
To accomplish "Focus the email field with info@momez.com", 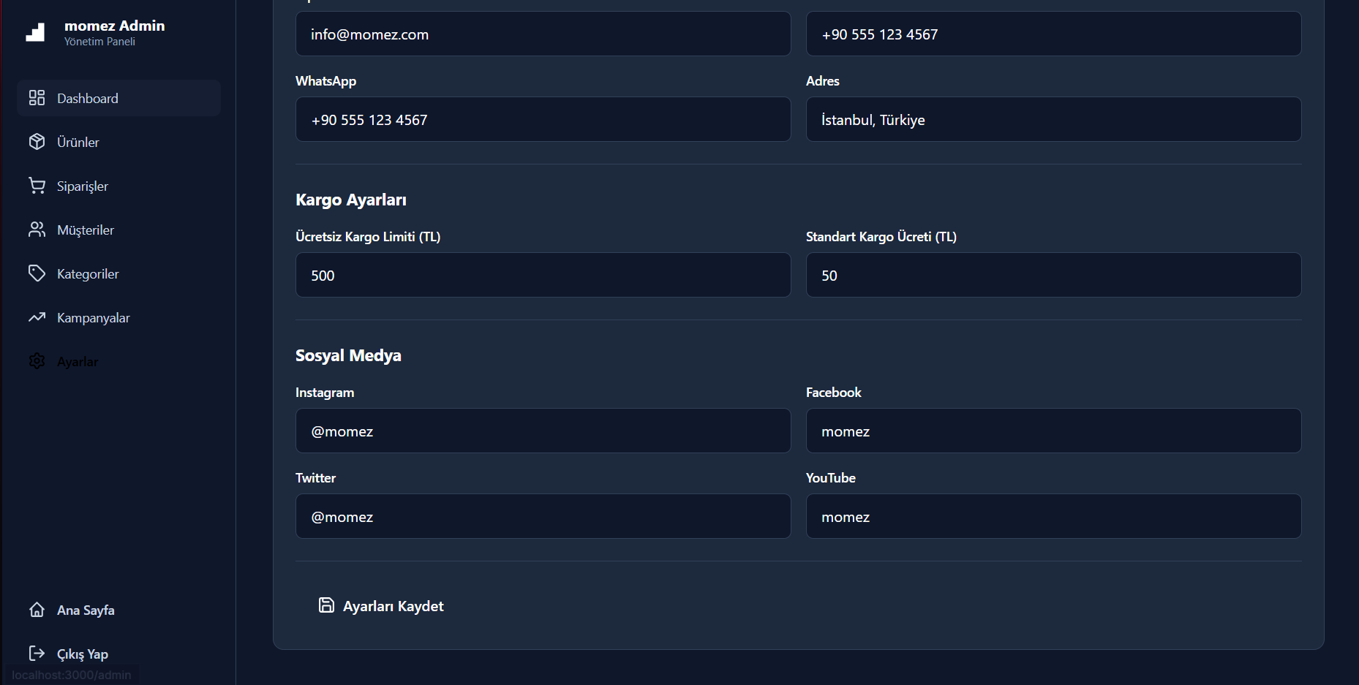I will [x=543, y=34].
